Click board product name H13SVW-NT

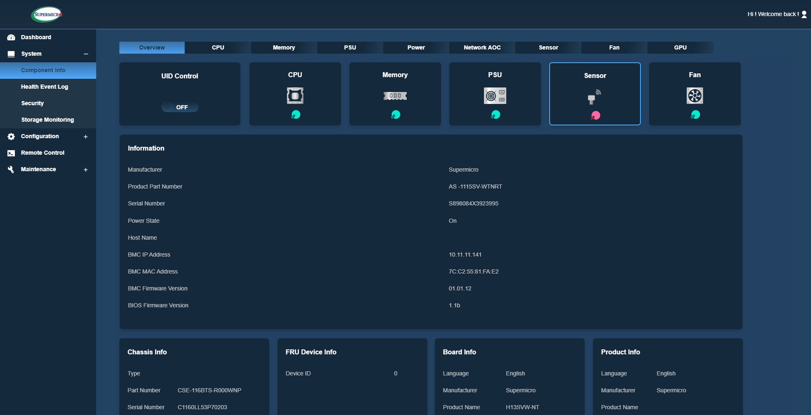[x=522, y=407]
